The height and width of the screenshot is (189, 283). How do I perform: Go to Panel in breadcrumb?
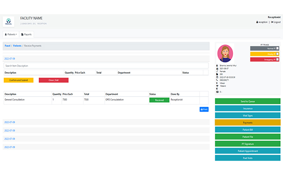click(x=7, y=46)
